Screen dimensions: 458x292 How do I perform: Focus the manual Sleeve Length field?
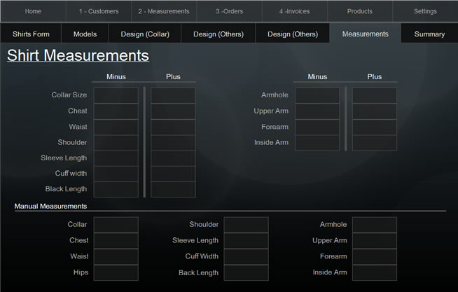click(x=247, y=241)
